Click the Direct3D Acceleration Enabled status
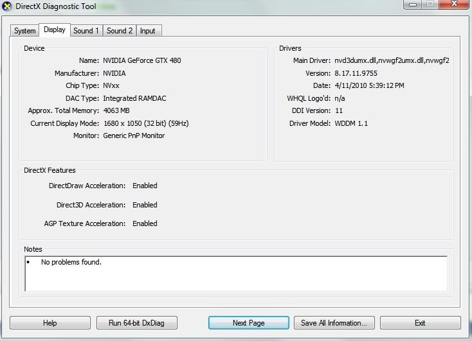 145,205
